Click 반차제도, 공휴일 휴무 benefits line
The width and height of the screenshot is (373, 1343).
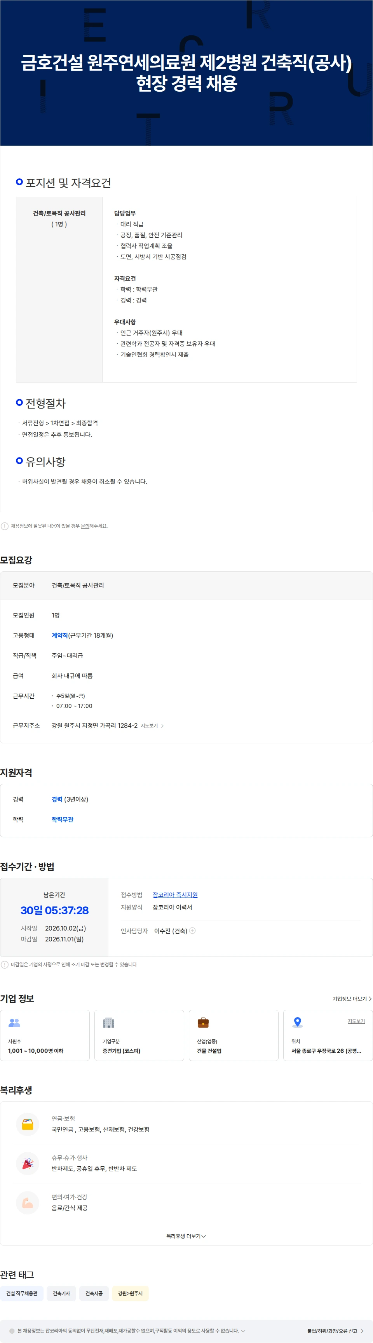[94, 1168]
